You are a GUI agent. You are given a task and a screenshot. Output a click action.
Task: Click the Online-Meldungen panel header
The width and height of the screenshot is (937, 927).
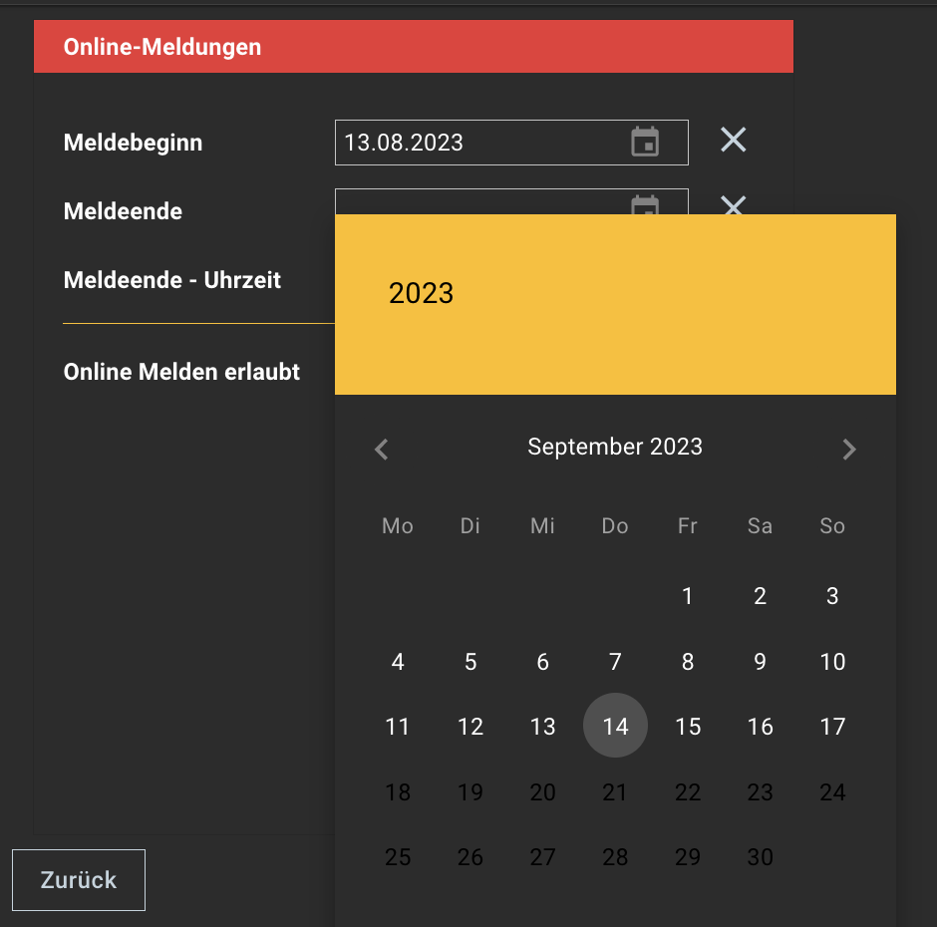[x=414, y=47]
